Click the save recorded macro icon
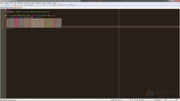 coord(68,5)
